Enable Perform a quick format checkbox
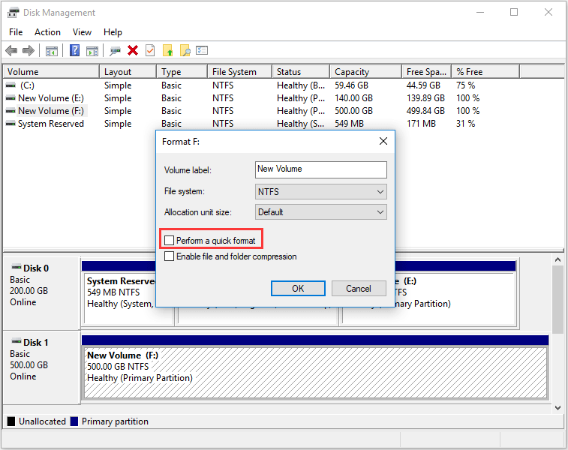Viewport: 568px width, 450px height. point(169,241)
